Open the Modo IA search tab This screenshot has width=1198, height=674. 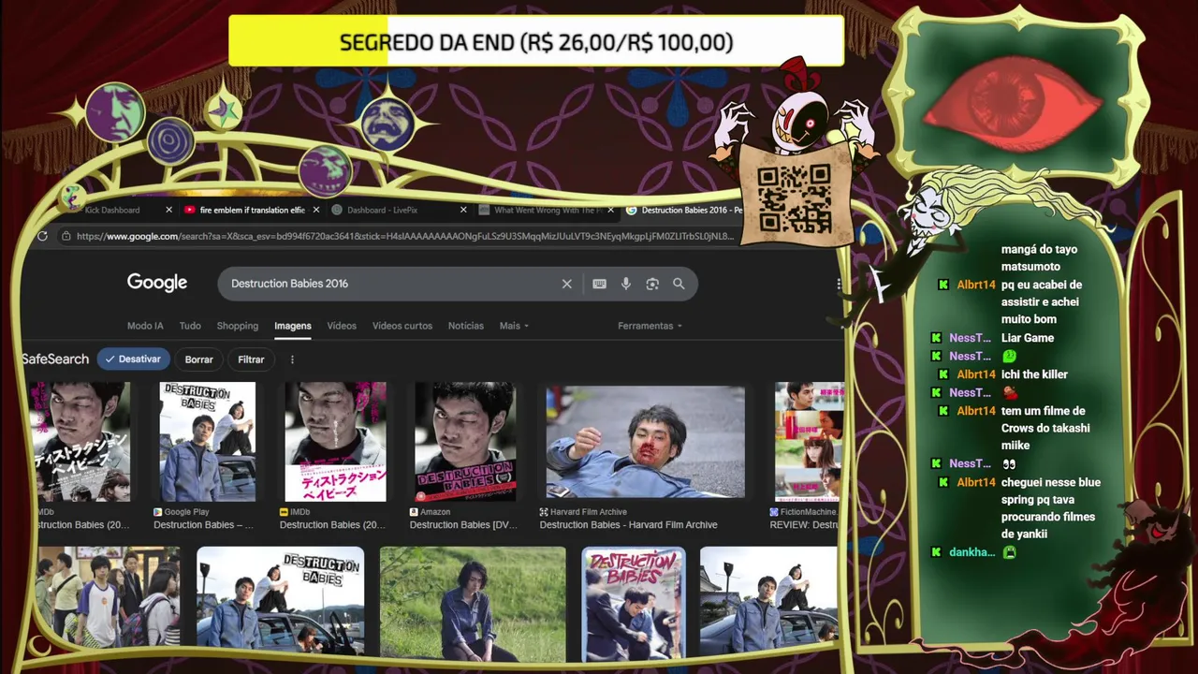pos(145,326)
